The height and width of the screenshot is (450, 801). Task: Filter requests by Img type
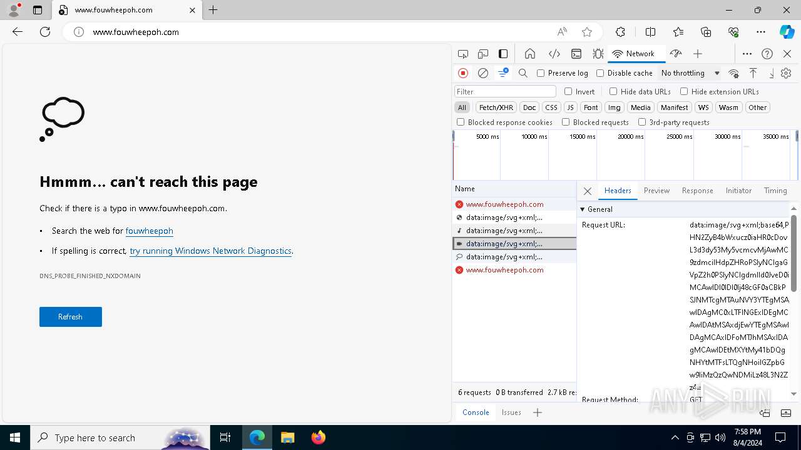pos(615,107)
